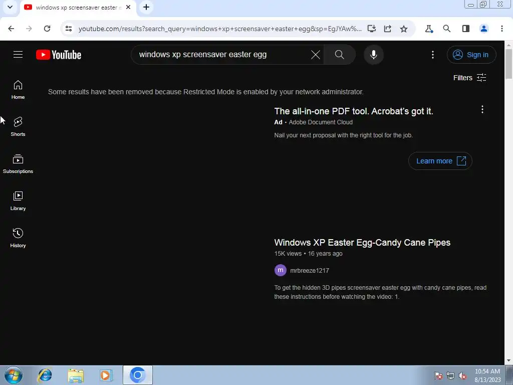Open Windows Media Player from taskbar

[x=106, y=375]
